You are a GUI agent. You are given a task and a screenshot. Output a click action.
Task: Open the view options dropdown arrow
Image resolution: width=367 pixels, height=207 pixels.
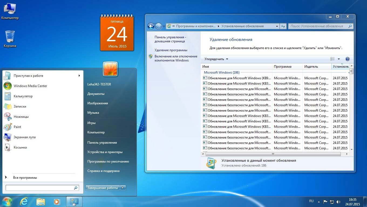click(x=339, y=59)
